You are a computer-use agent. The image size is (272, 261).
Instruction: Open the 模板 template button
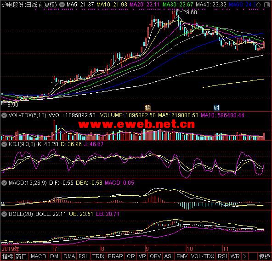pos(264,256)
